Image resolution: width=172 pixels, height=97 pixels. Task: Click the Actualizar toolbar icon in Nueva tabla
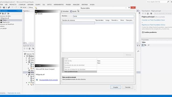click(62, 11)
